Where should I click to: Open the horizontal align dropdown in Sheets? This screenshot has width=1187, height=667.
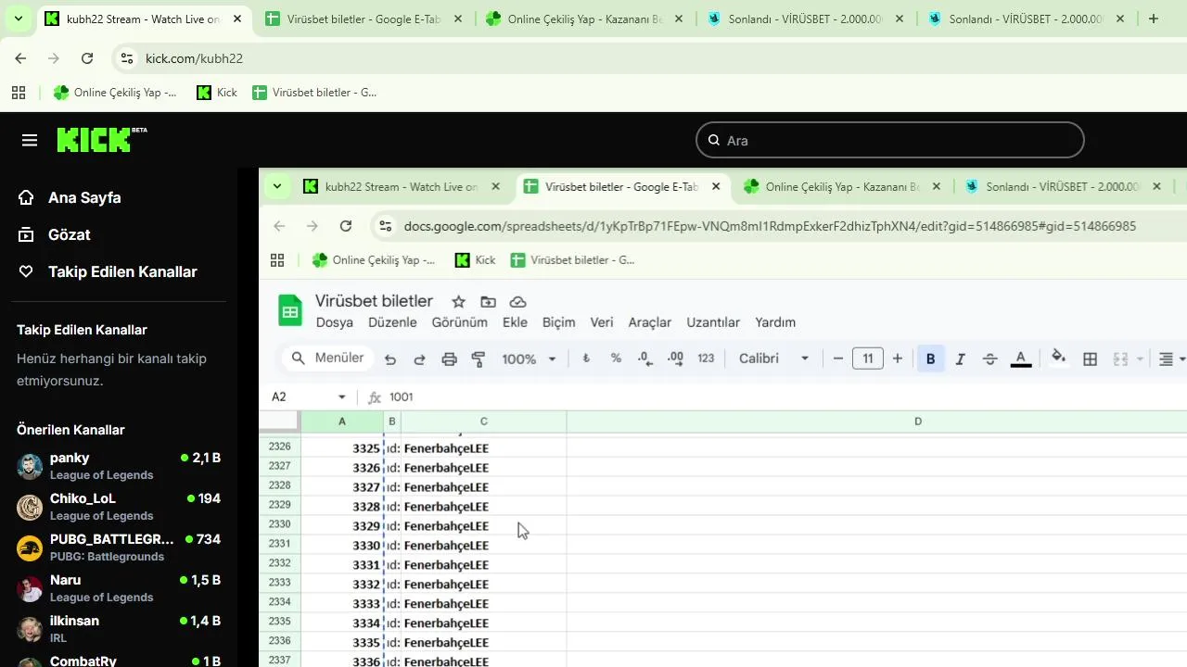(x=1171, y=359)
